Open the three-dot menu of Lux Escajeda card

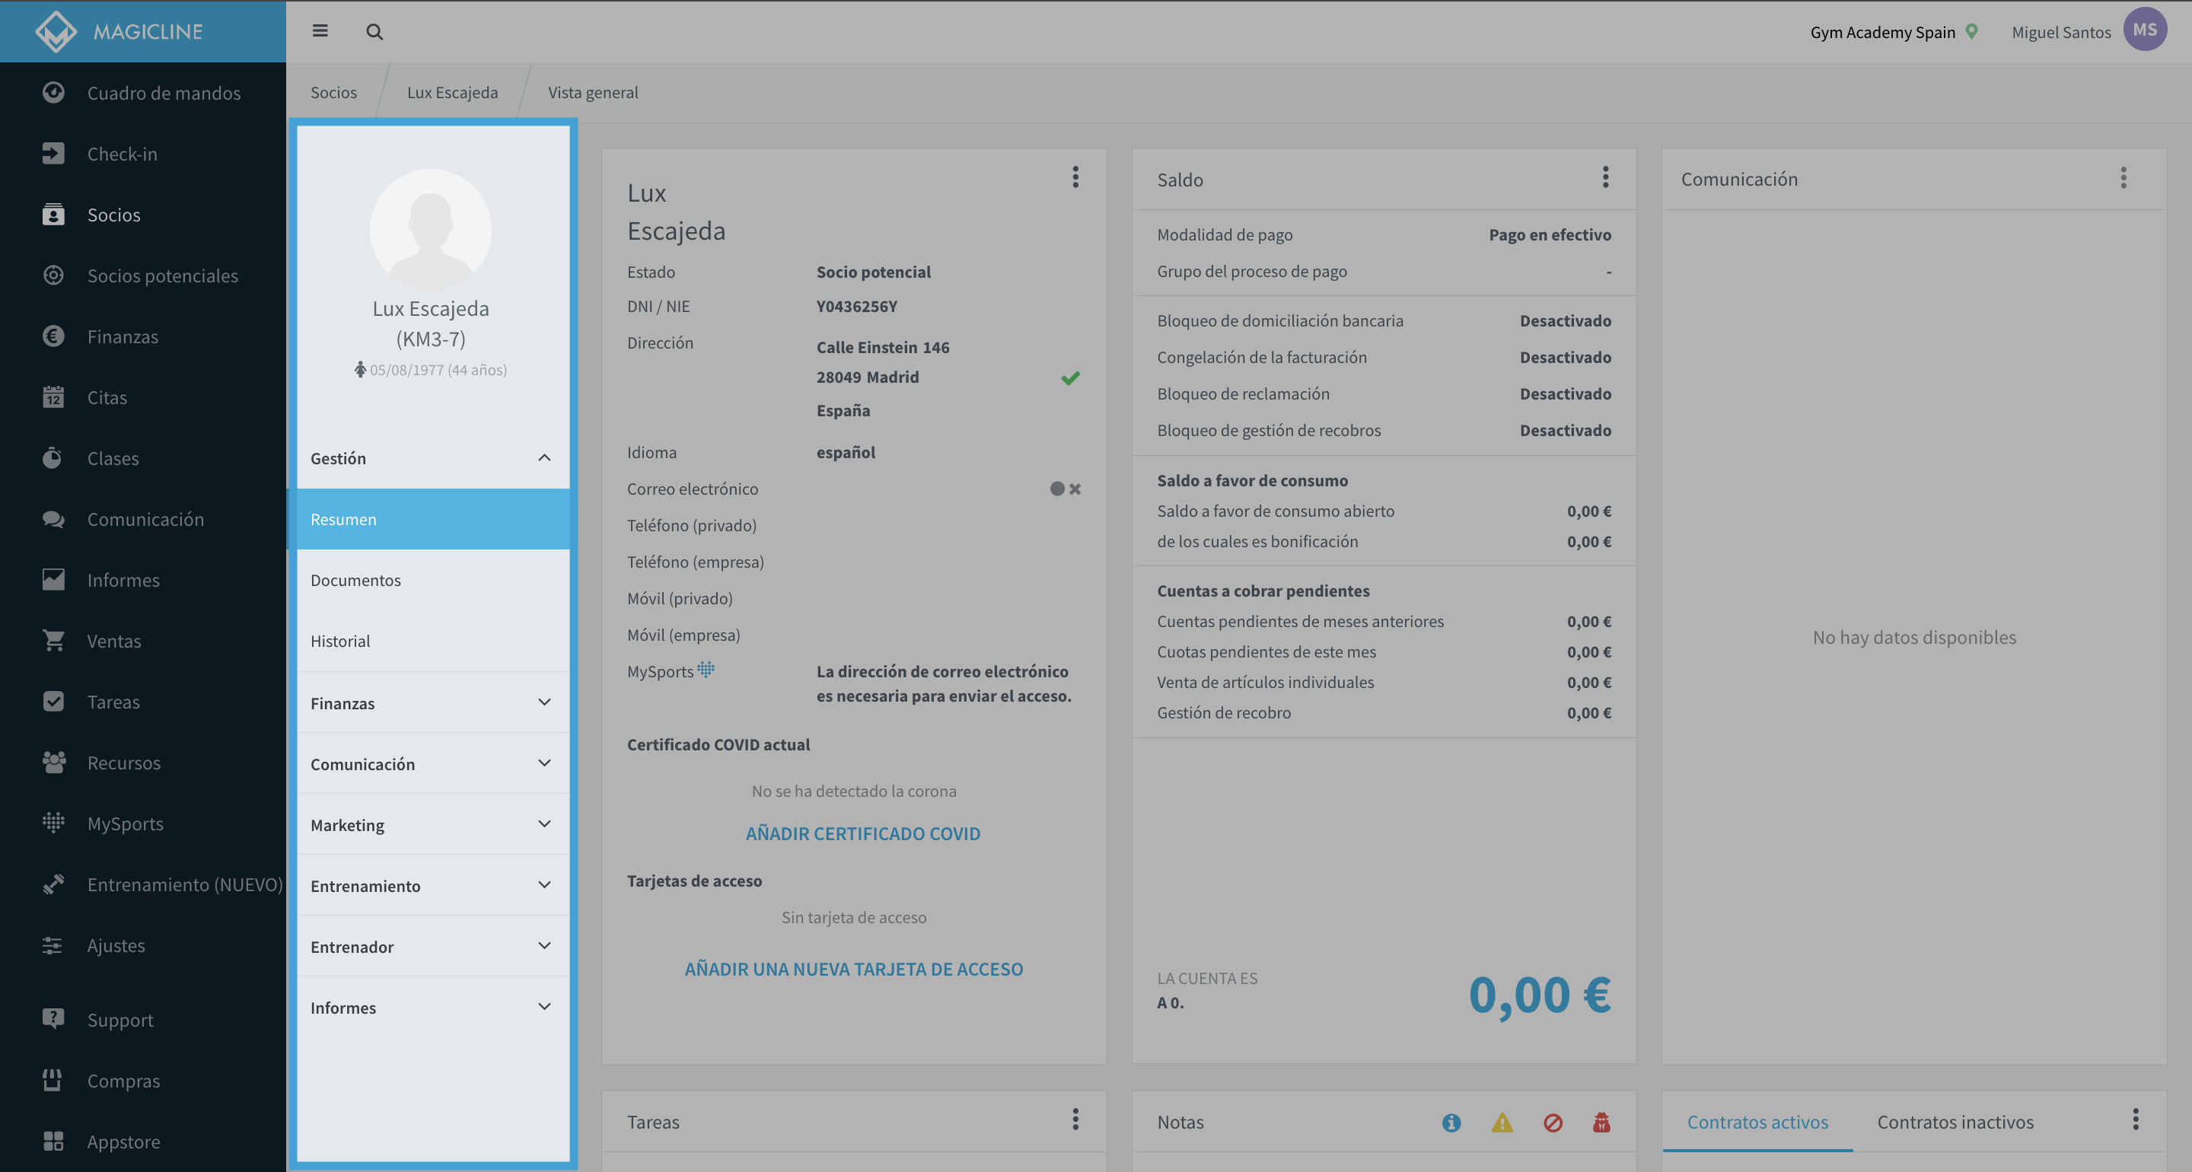(x=1075, y=177)
